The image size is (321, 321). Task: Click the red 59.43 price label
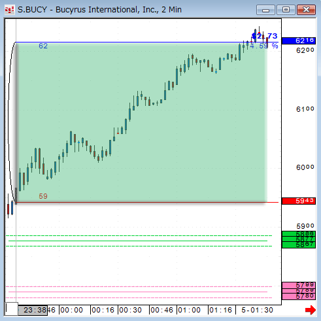tap(299, 201)
